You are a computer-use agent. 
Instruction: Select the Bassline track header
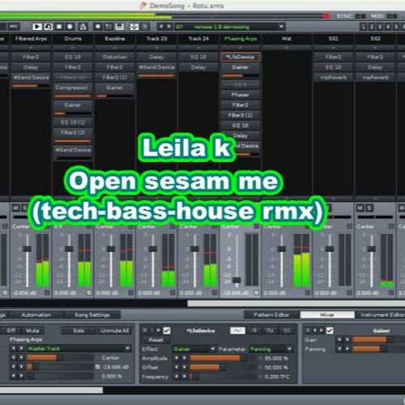(115, 39)
